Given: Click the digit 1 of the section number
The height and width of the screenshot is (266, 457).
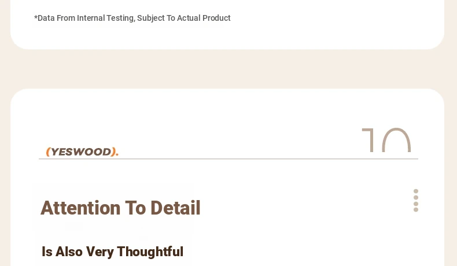Looking at the screenshot, I should [x=368, y=140].
